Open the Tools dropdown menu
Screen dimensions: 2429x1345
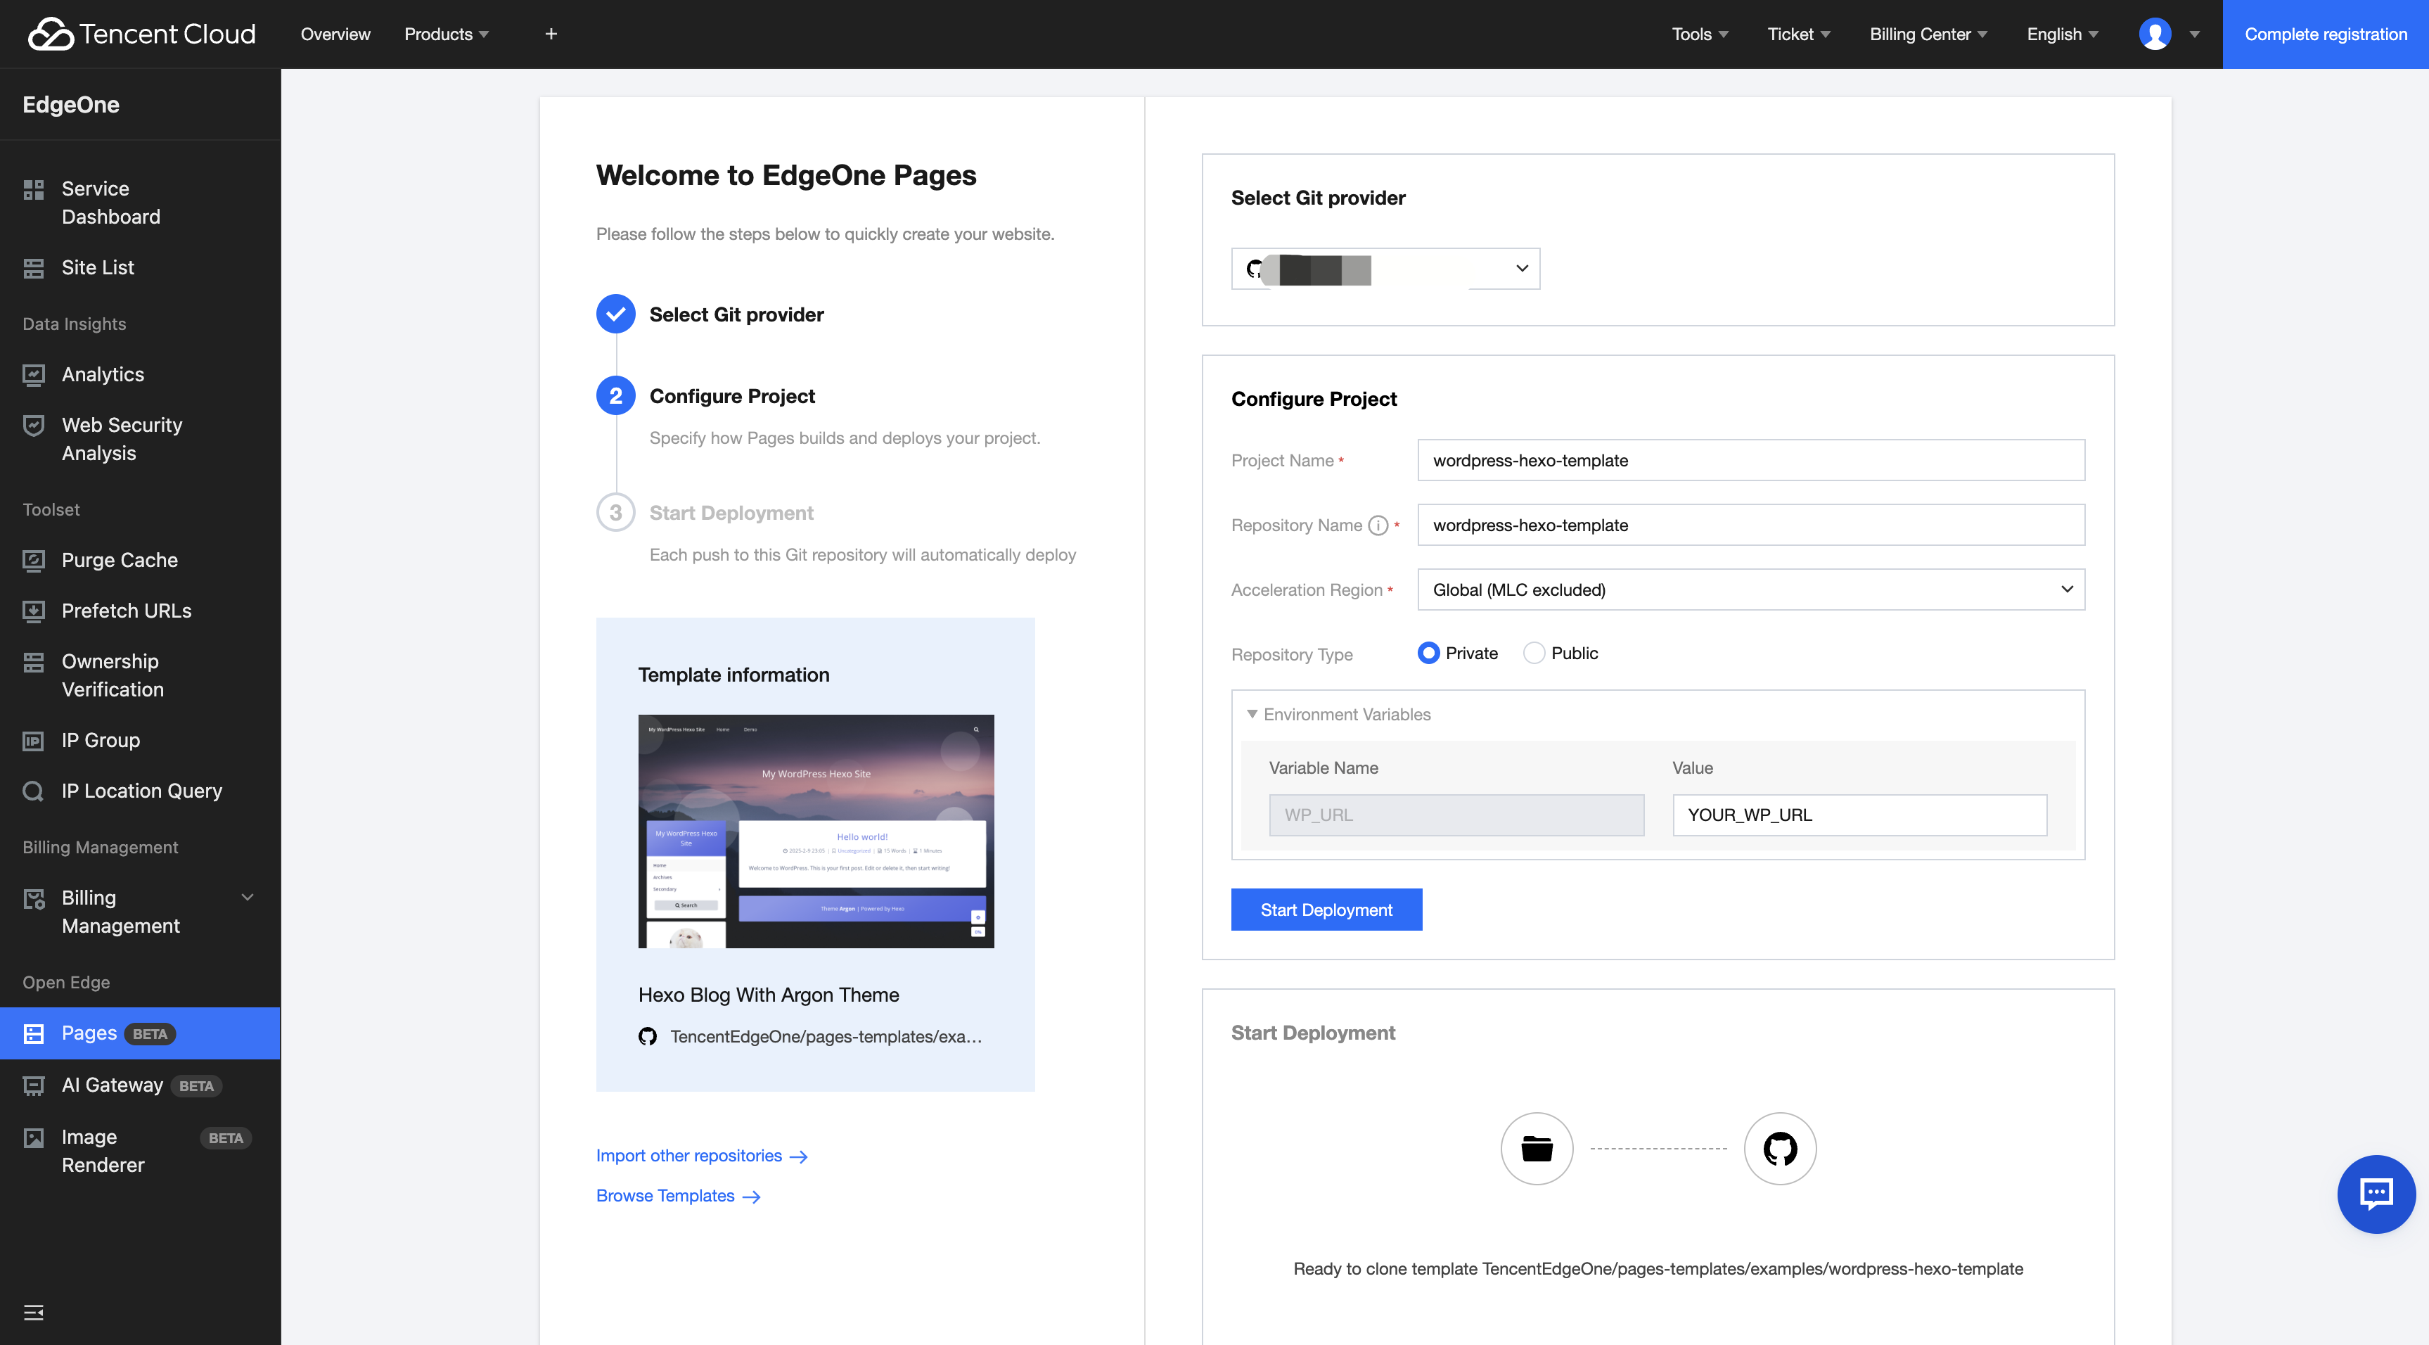(1700, 34)
